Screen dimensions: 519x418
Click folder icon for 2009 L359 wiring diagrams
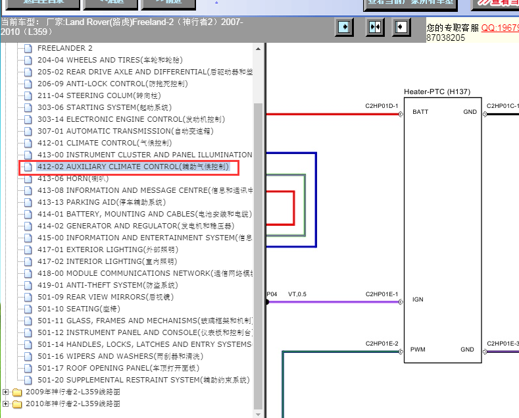(17, 392)
